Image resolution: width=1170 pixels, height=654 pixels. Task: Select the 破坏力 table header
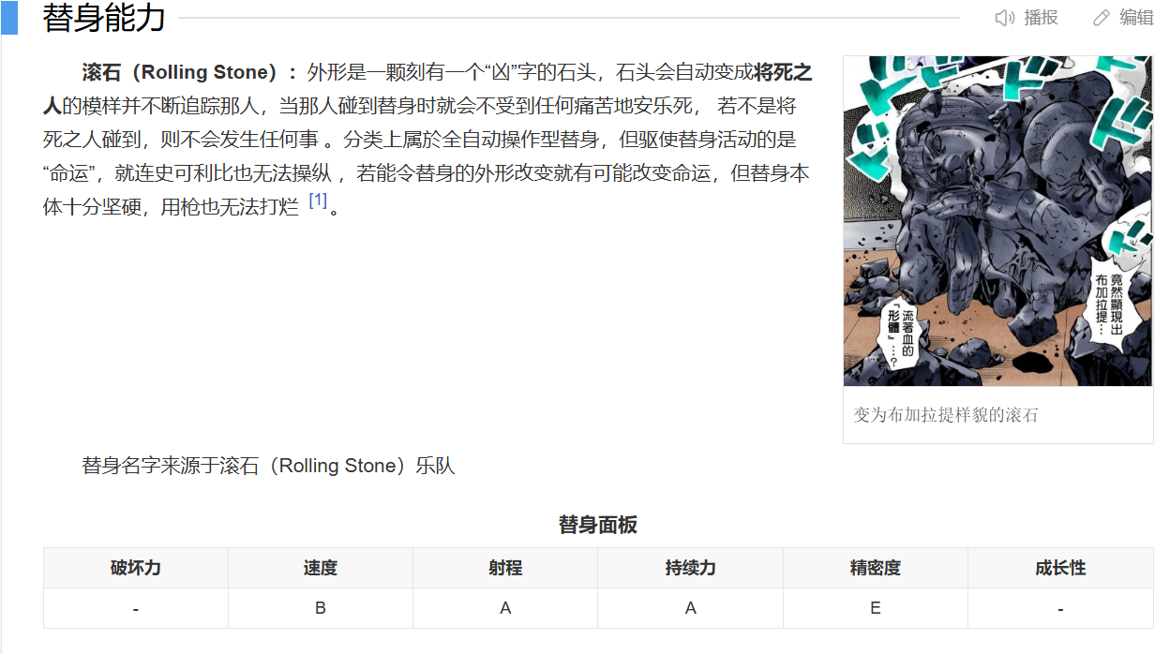point(136,568)
